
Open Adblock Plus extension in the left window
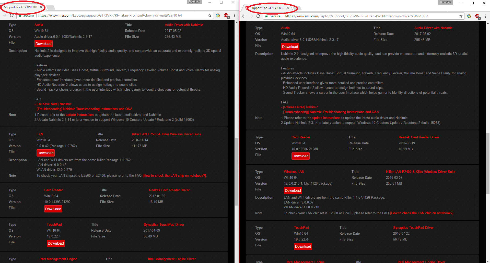click(226, 16)
